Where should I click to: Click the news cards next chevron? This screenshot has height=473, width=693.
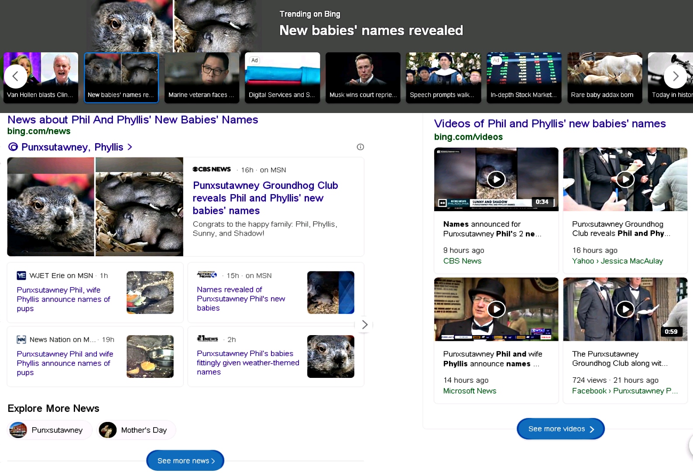point(364,325)
